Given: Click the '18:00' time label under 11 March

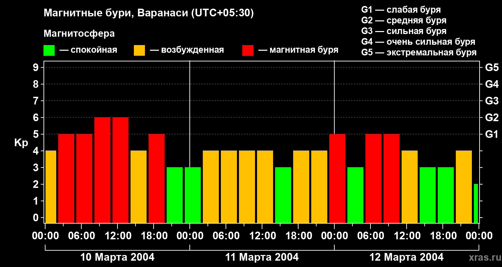Looking at the screenshot, I should [x=298, y=236].
